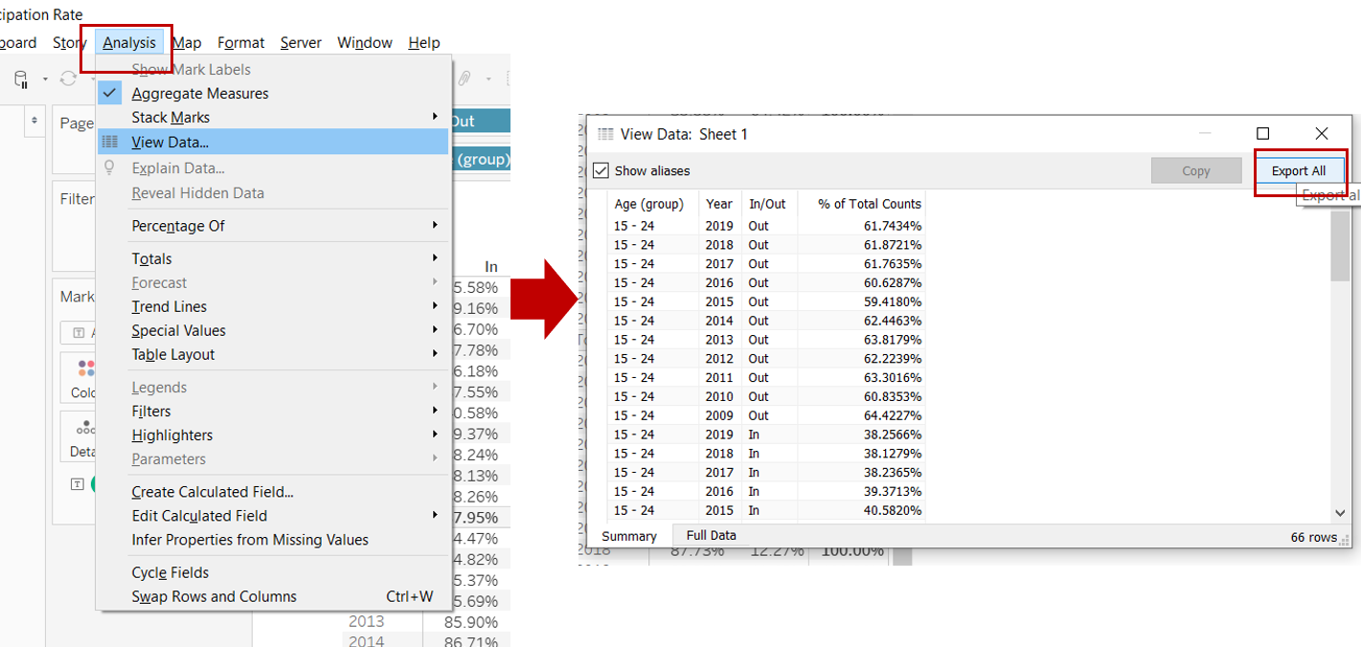Uncheck the Show aliases checkbox

[x=601, y=171]
